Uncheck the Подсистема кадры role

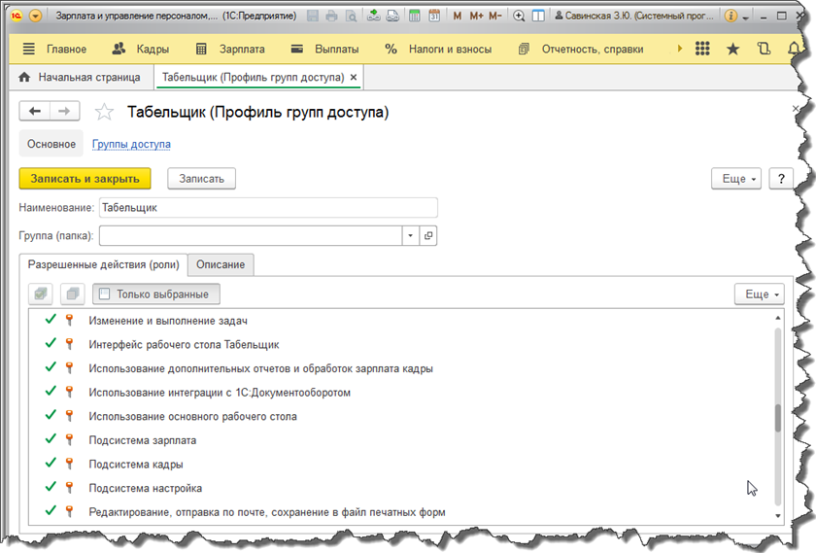[x=51, y=465]
